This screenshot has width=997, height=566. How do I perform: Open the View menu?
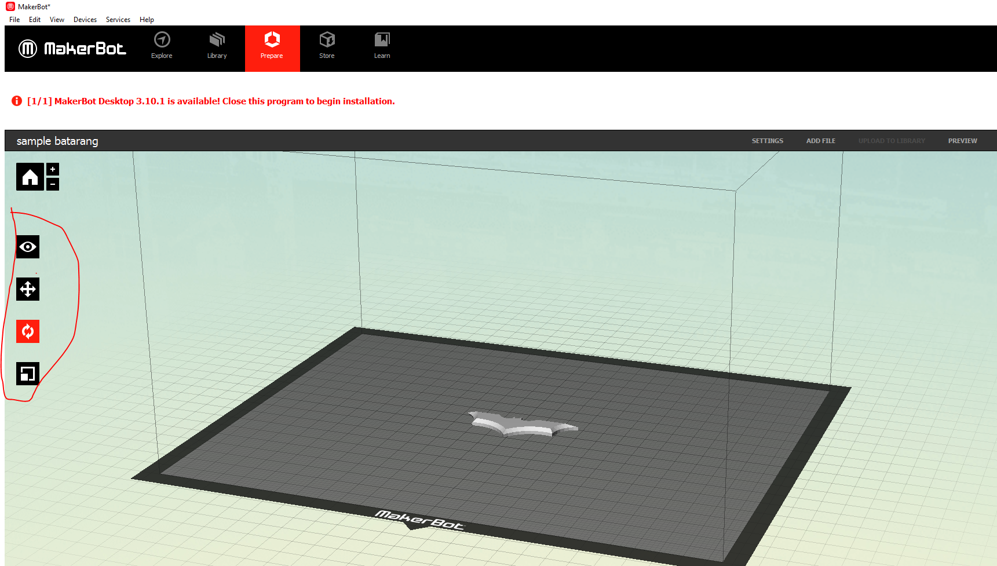point(57,20)
